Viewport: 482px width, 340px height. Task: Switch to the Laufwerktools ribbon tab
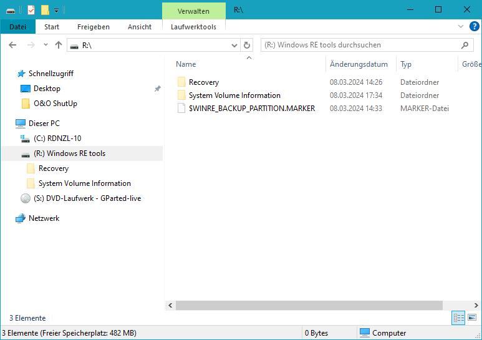[193, 27]
